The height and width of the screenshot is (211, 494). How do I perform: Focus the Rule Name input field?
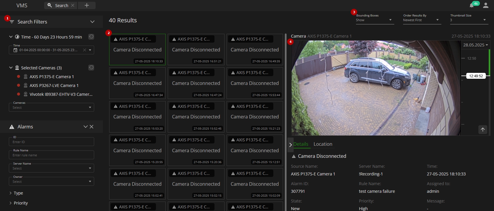tap(51, 155)
